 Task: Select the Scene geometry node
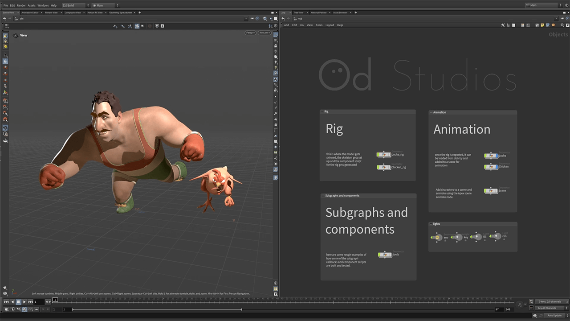(491, 191)
